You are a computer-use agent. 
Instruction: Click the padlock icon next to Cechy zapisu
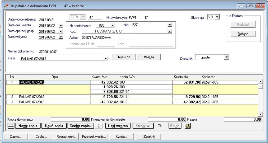click(99, 126)
